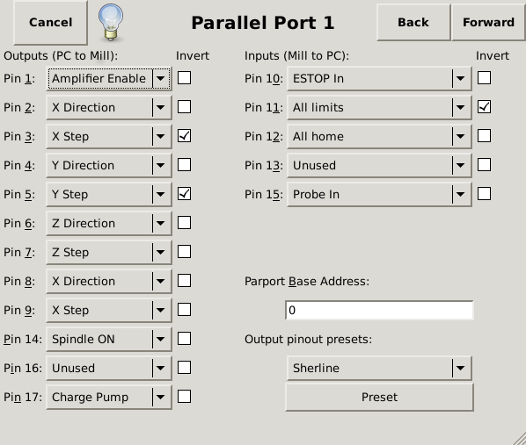Image resolution: width=526 pixels, height=445 pixels.
Task: Open Pin 14 Spindle ON dropdown
Action: pyautogui.click(x=109, y=339)
